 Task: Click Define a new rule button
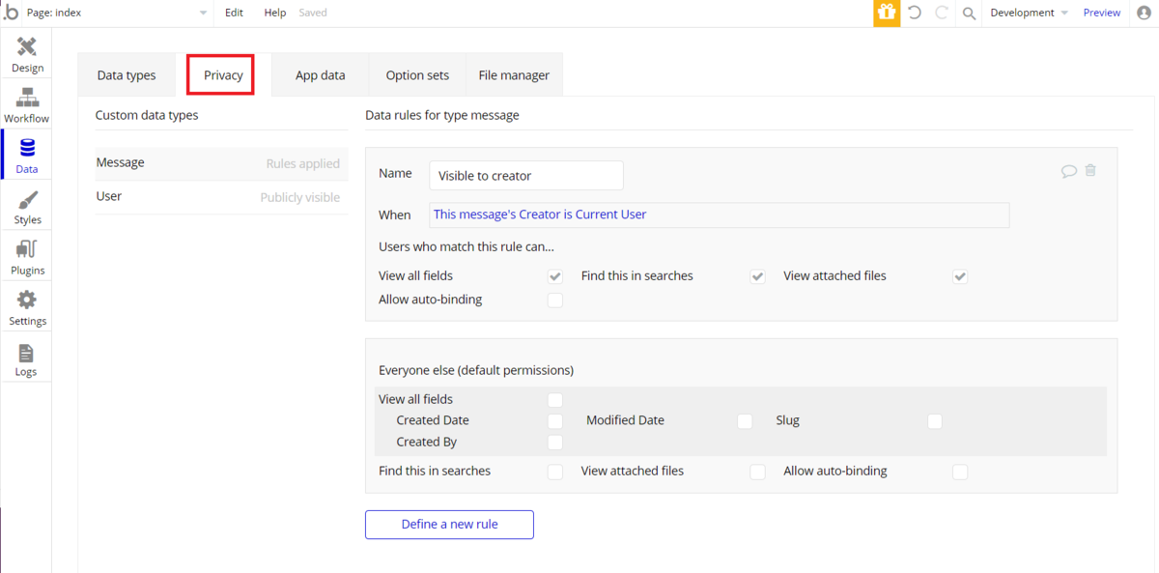[449, 524]
